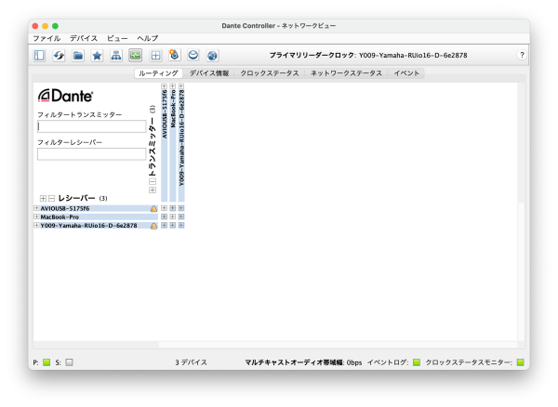
Task: Expand crosspoint AVIOUSB receiver to Y009-Yamaha transmitter
Action: 181,208
